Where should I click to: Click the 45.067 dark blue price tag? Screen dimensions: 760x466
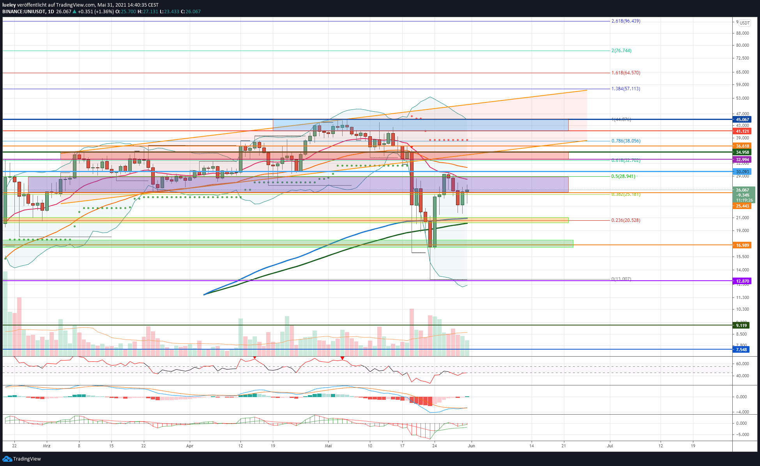click(x=742, y=120)
